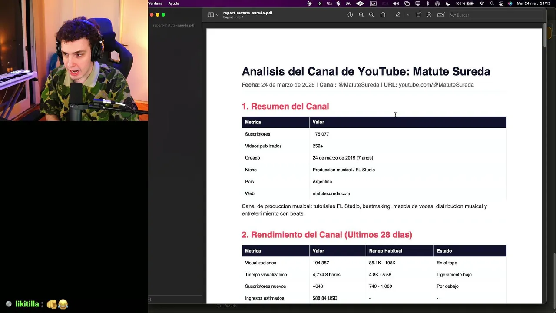Image resolution: width=556 pixels, height=313 pixels.
Task: Click the 'Estado' column header
Action: click(x=444, y=251)
